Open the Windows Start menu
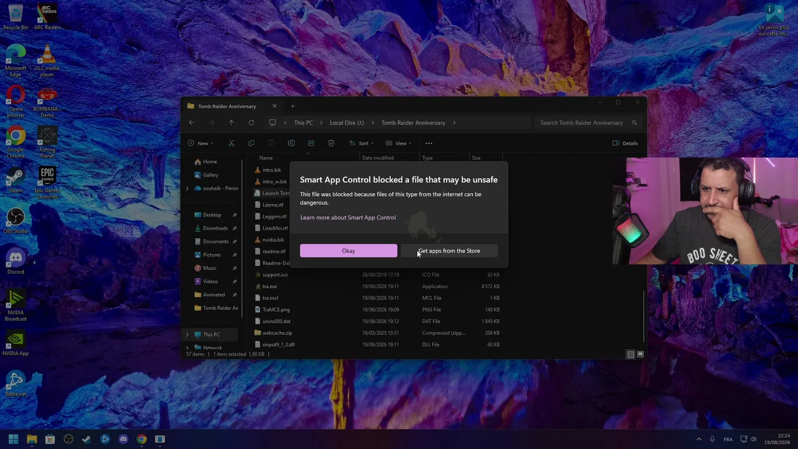Screen dimensions: 798x449 tap(13, 439)
